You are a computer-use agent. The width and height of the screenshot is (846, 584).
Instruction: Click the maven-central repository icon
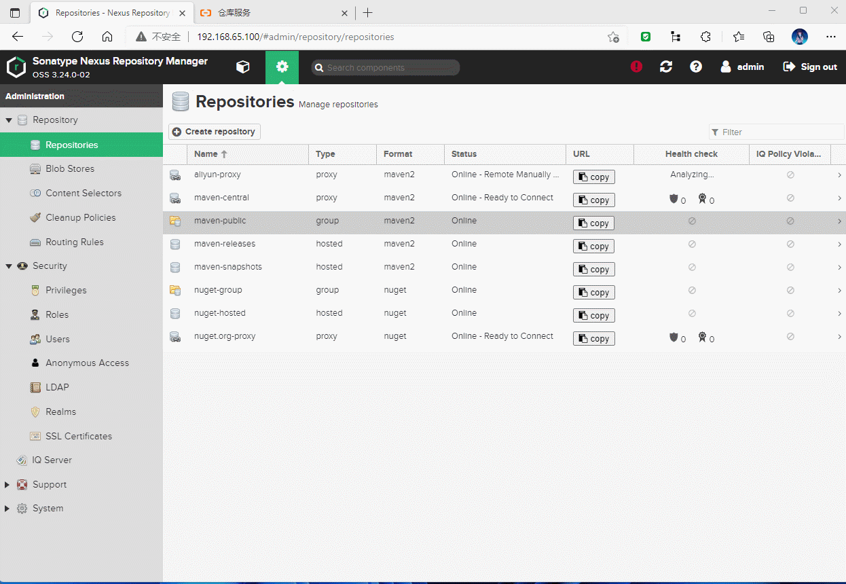point(175,198)
